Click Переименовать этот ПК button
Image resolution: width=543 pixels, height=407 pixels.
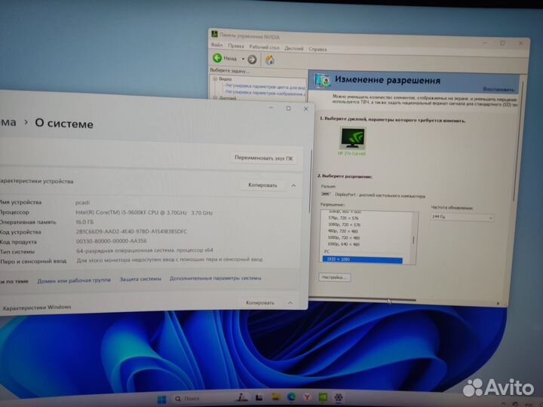[264, 158]
